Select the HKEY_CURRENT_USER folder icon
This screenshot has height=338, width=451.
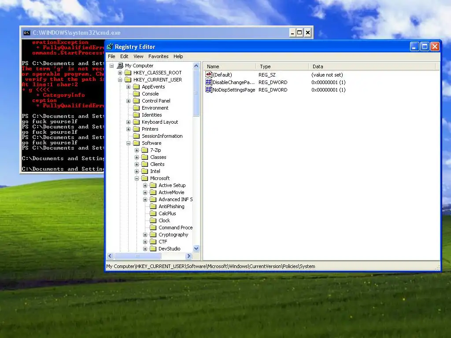coord(128,80)
